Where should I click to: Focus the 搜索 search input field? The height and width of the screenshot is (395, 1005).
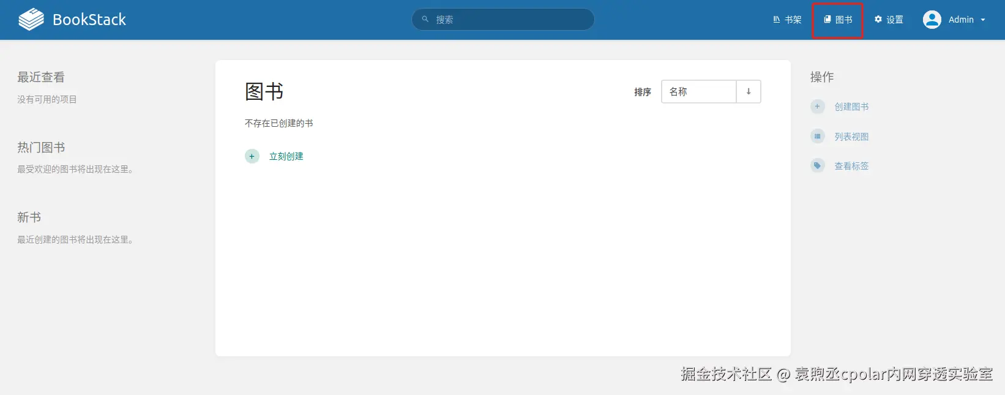point(503,20)
